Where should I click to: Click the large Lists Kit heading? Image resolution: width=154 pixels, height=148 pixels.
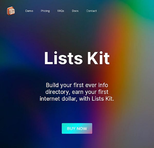77,58
